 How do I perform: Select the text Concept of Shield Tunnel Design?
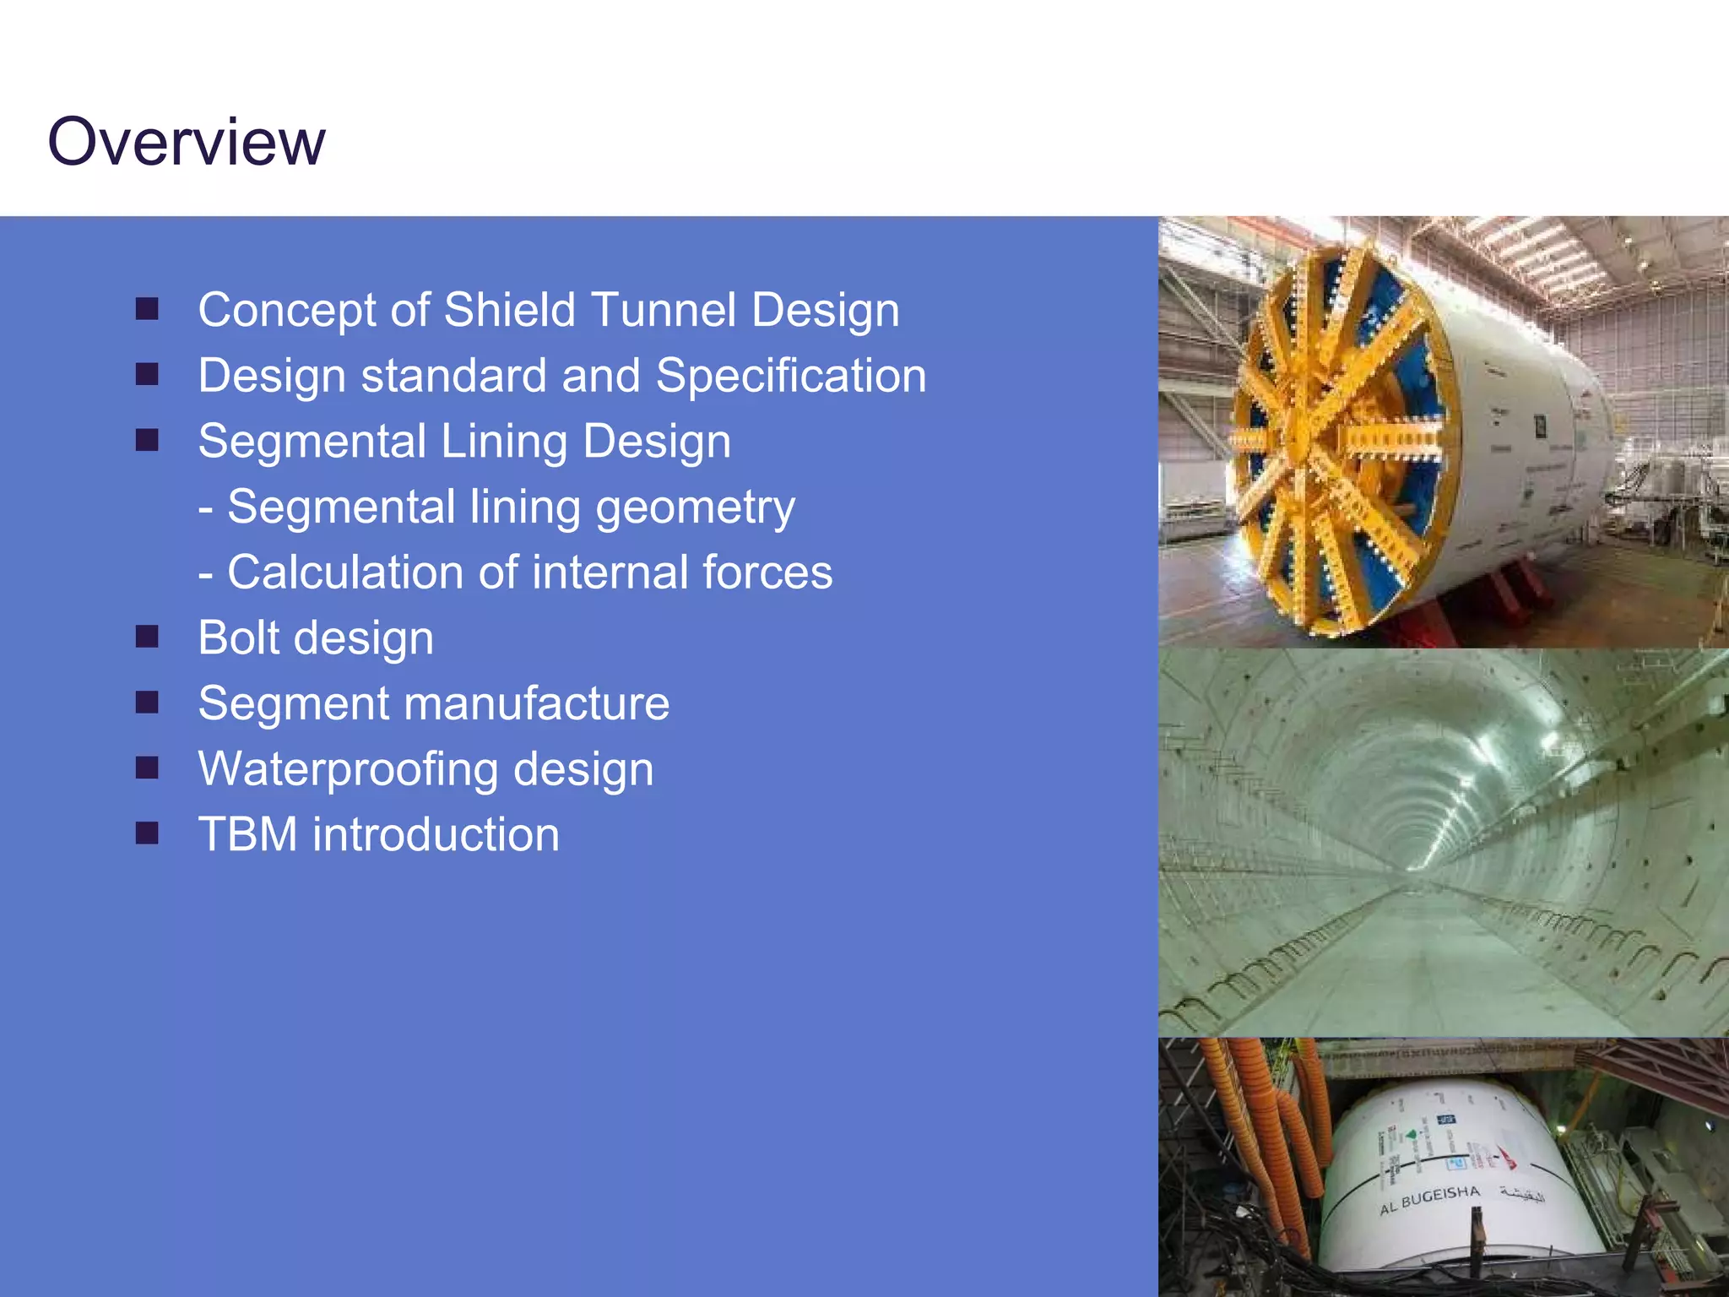[549, 310]
